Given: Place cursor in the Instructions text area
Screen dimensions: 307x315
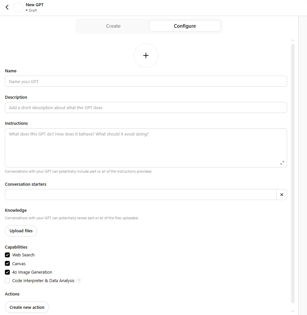Looking at the screenshot, I should pos(146,148).
